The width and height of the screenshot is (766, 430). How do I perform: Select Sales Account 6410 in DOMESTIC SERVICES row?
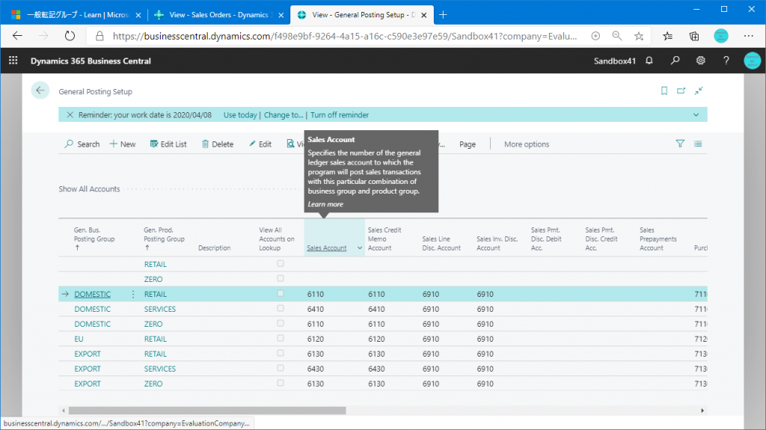click(316, 309)
